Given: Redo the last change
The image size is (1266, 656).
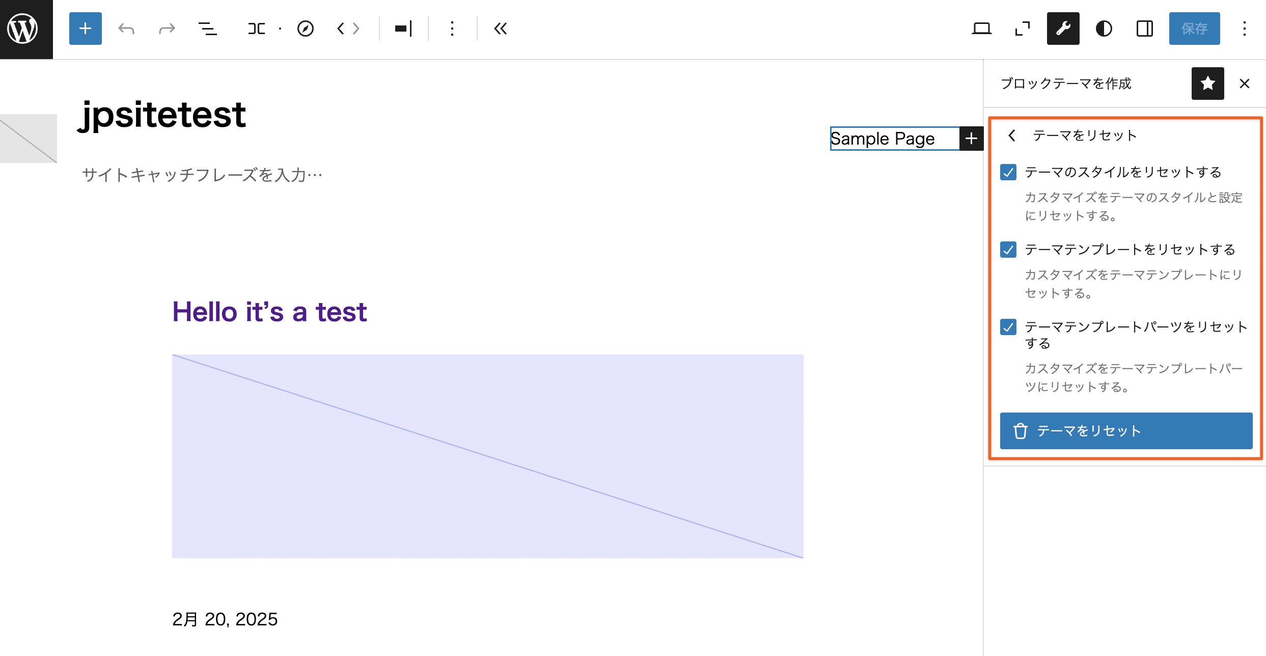Looking at the screenshot, I should (167, 29).
